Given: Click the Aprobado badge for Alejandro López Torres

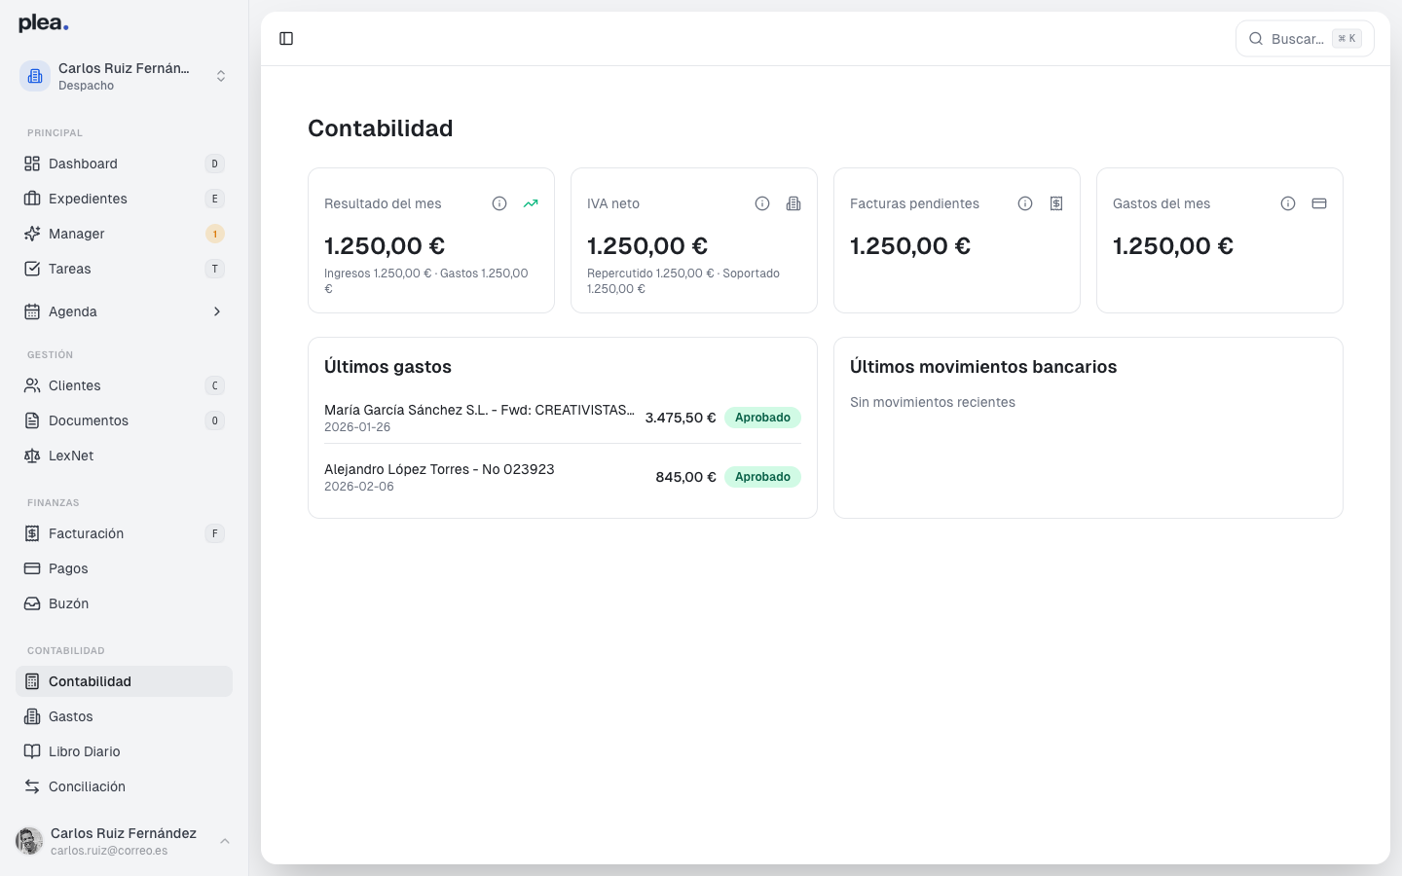Looking at the screenshot, I should pyautogui.click(x=762, y=476).
